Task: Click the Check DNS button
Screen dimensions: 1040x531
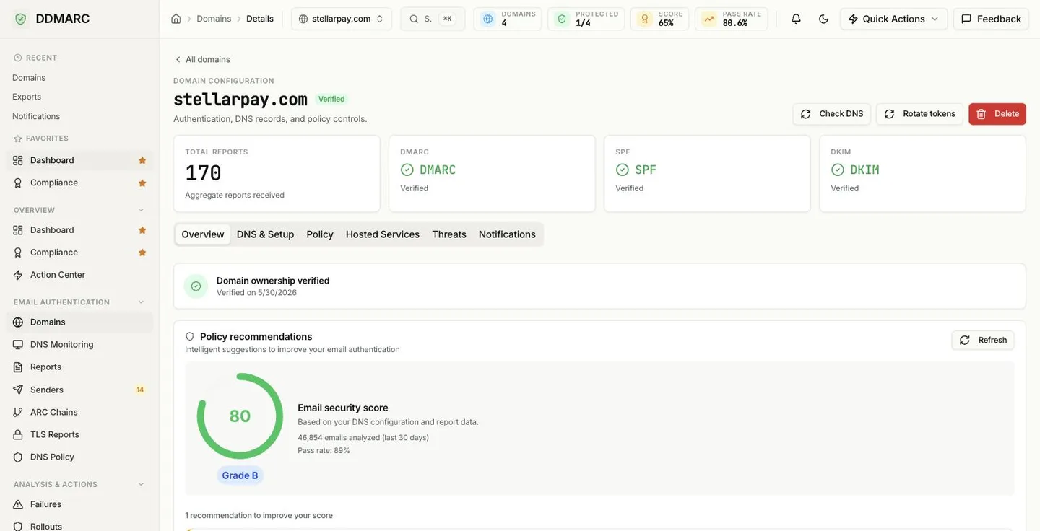Action: pyautogui.click(x=832, y=114)
